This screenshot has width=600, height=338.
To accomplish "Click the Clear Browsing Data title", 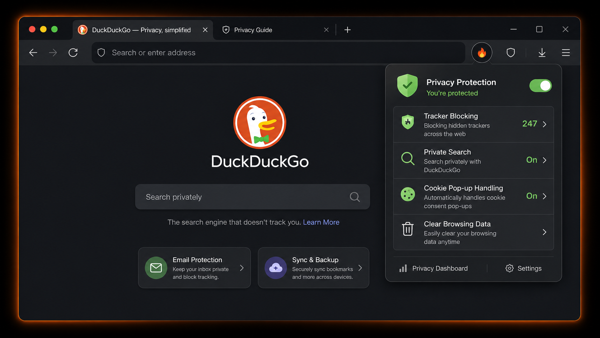I will [x=457, y=224].
